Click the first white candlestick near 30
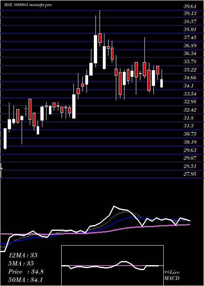The image size is (204, 286). click(x=5, y=139)
